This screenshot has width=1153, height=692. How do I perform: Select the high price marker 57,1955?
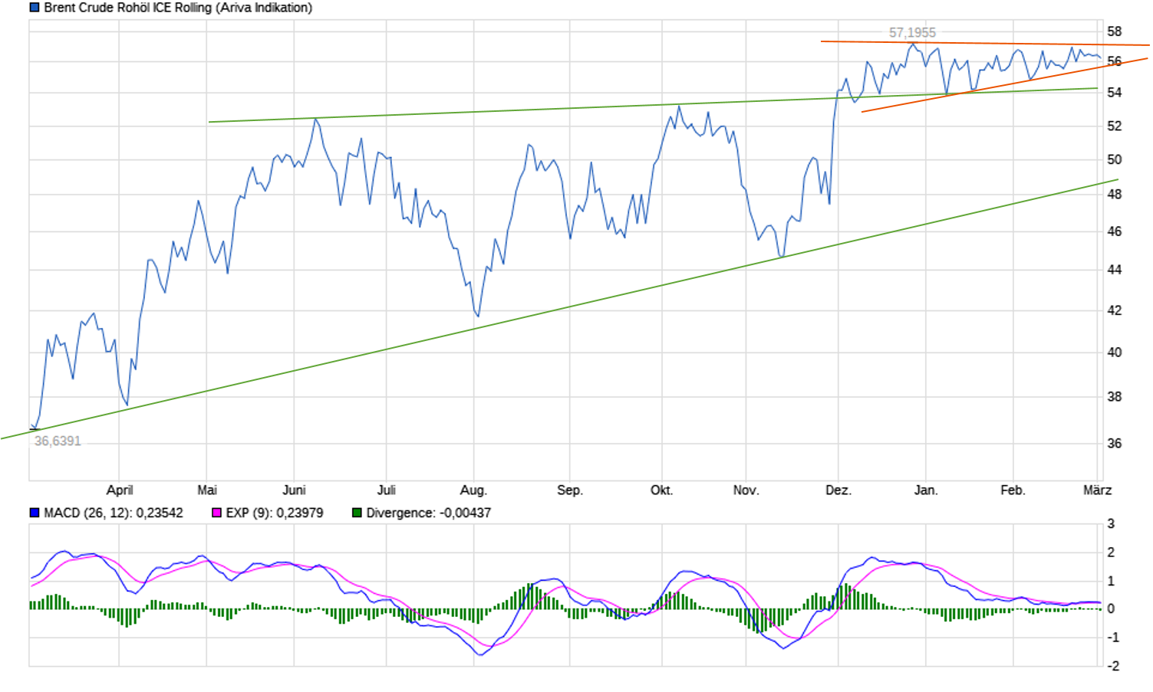click(912, 31)
